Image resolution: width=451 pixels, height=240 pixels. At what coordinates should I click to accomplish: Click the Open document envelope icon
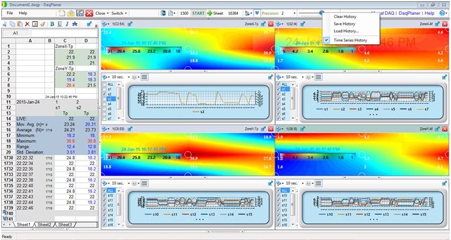71,13
